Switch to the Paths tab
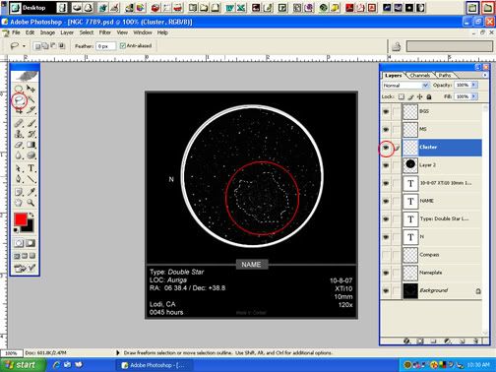The height and width of the screenshot is (372, 496). [445, 75]
